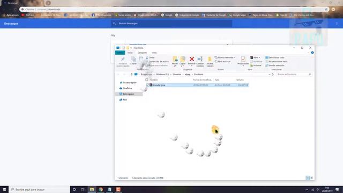Click the Buscar en Escritorio search field
Screen dimensions: 343x193
coord(294,75)
